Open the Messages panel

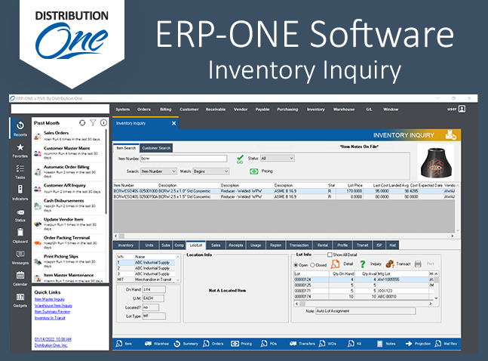[20, 258]
